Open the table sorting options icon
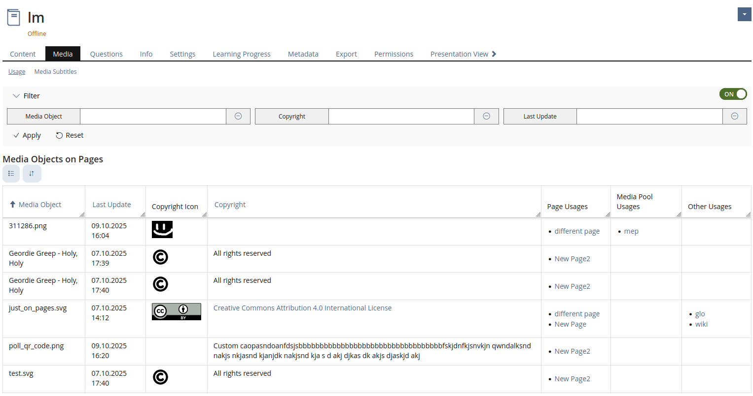Viewport: 753px width, 396px height. [32, 174]
